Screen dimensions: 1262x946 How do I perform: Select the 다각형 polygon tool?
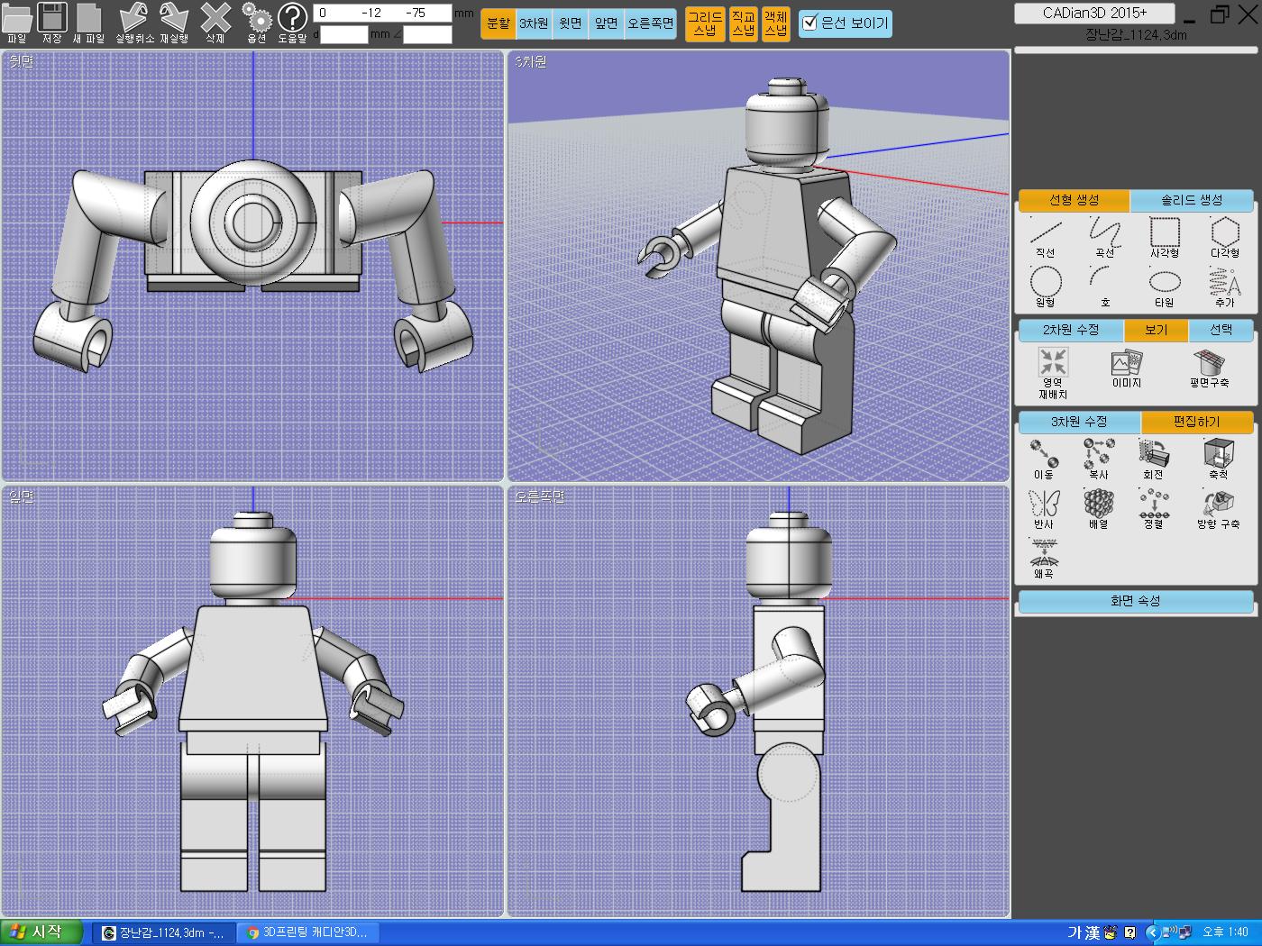click(x=1225, y=237)
